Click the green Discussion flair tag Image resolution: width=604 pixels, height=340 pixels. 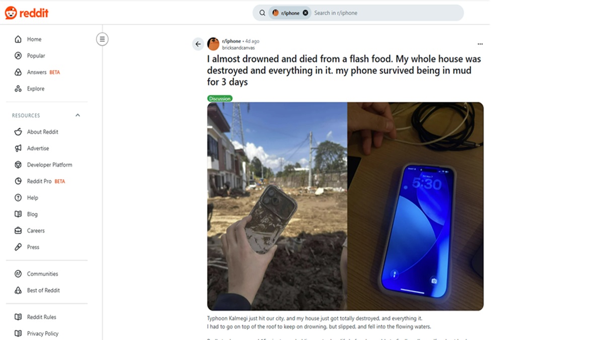pos(220,99)
